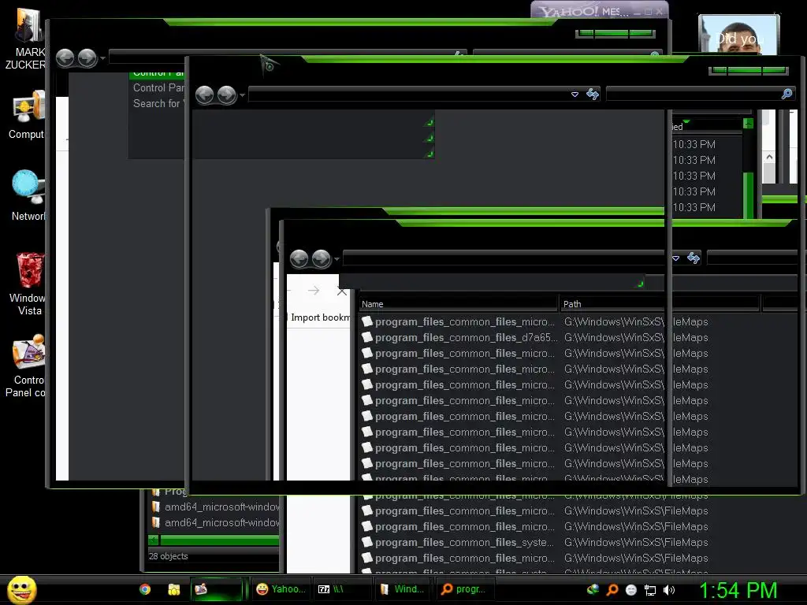Screen dimensions: 807x605
Task: Switch to the progr... search taskbar button
Action: [465, 589]
